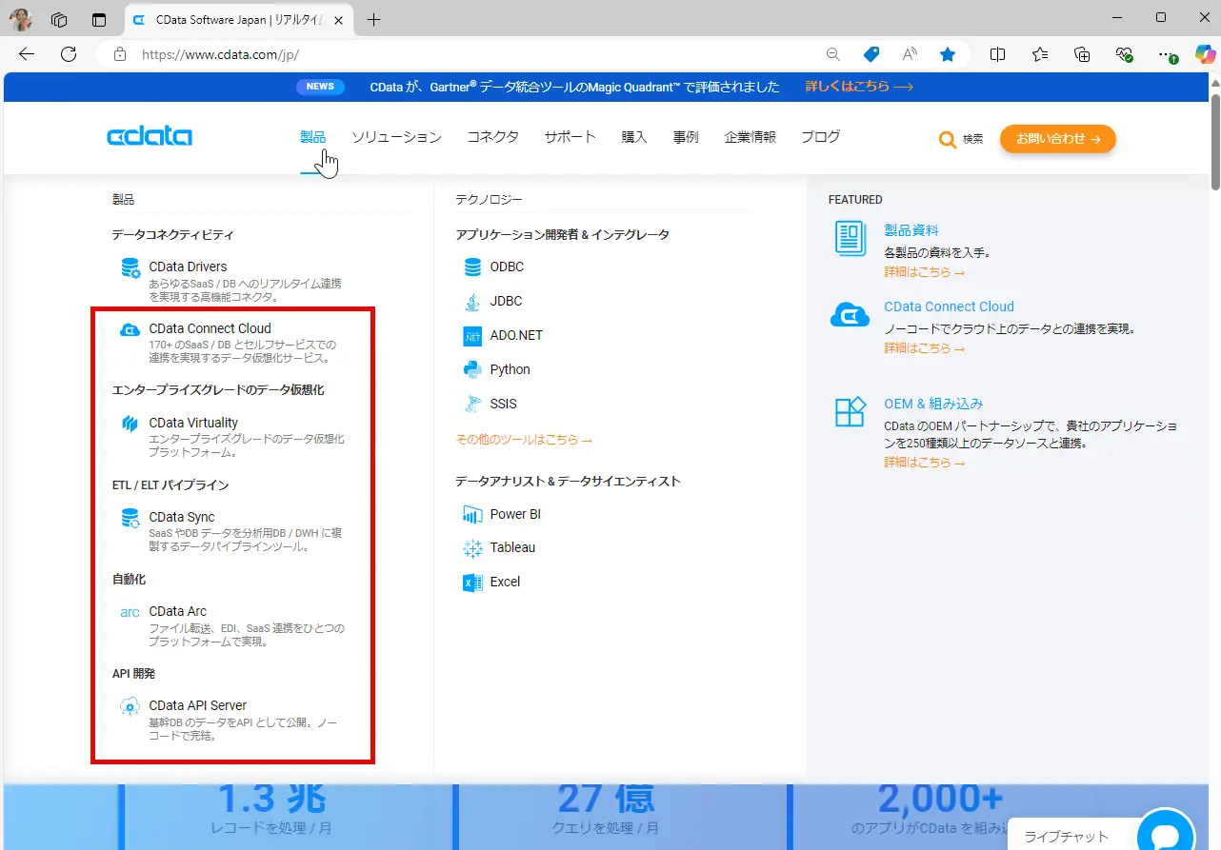The image size is (1221, 850).
Task: Click the お問い合わせ orange button
Action: point(1058,139)
